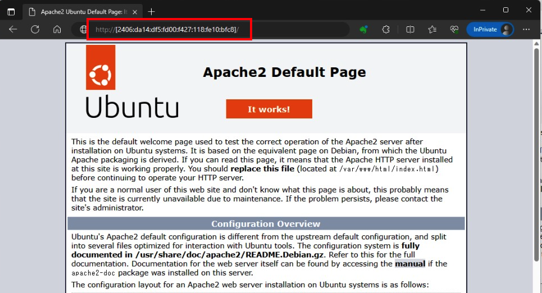Click the 'Configuration Overview' section header
This screenshot has width=542, height=293.
pyautogui.click(x=266, y=223)
